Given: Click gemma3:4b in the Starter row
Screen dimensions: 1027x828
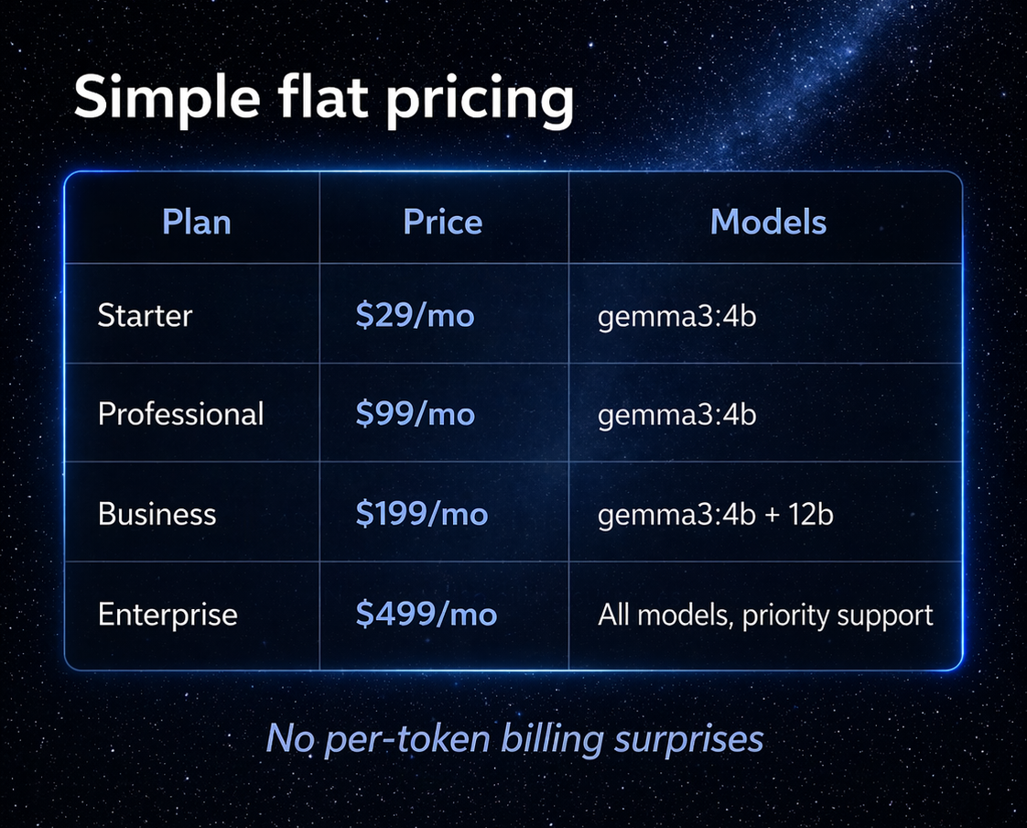Looking at the screenshot, I should pyautogui.click(x=677, y=317).
